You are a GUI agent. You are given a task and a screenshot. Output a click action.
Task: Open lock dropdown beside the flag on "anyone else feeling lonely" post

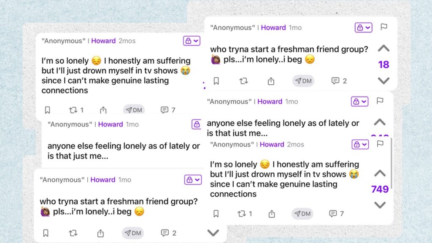pos(360,101)
